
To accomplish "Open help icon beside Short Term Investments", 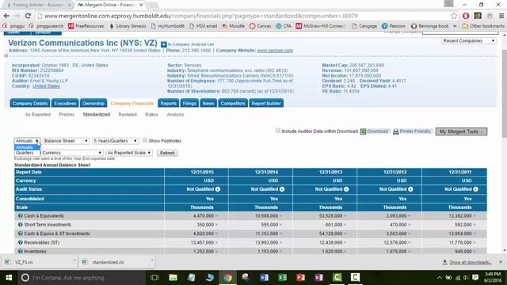I will pyautogui.click(x=20, y=225).
